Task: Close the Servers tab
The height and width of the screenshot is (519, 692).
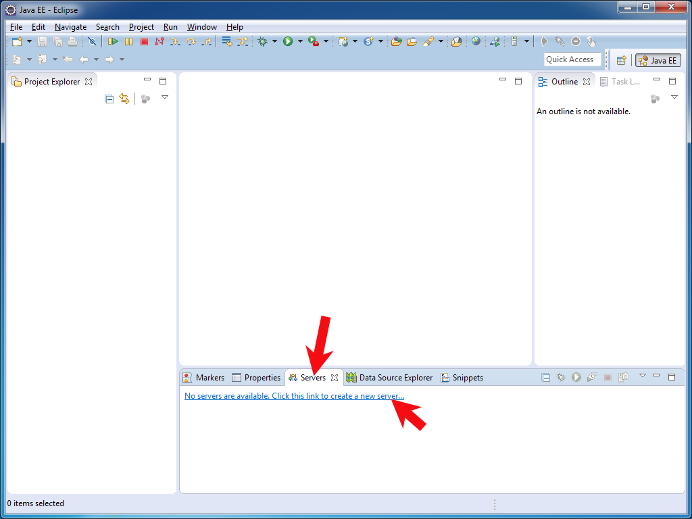Action: point(335,378)
